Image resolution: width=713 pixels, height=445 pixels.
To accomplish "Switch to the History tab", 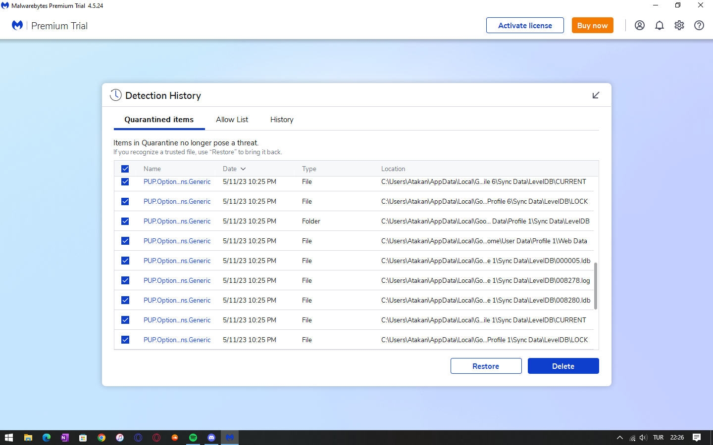I will tap(282, 120).
